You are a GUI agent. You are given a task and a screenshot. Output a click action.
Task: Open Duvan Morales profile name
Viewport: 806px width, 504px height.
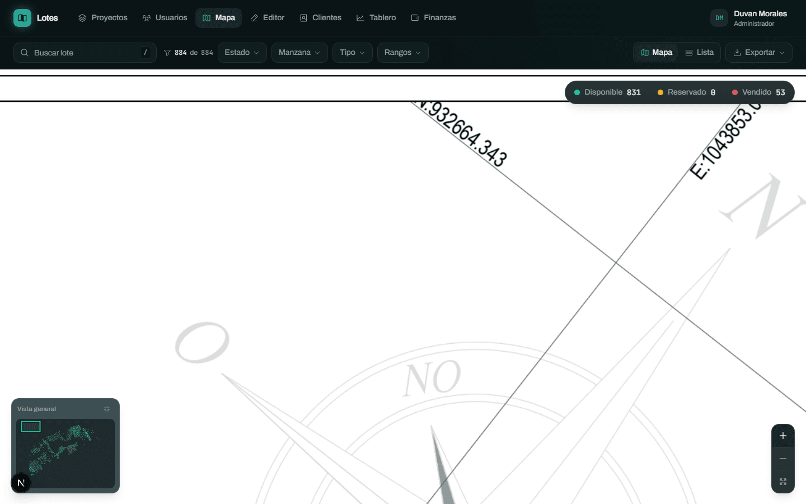click(760, 13)
